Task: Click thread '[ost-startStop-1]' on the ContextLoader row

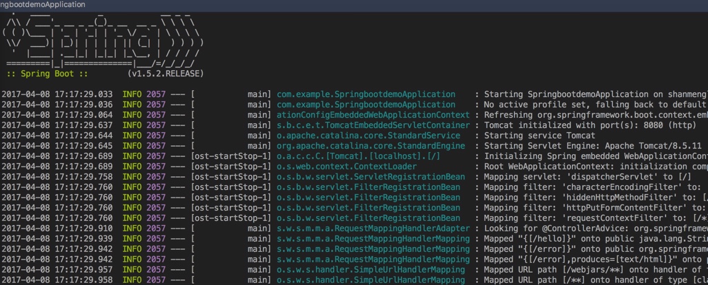Action: [231, 167]
